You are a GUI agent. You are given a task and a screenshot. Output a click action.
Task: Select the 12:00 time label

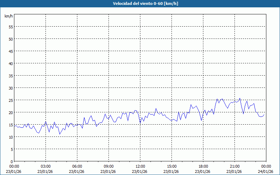(x=140, y=166)
